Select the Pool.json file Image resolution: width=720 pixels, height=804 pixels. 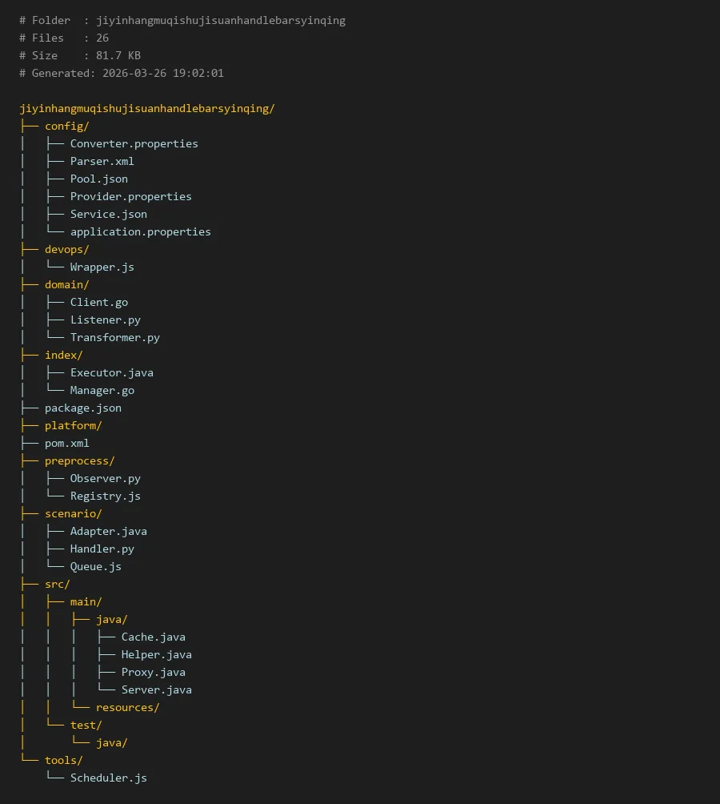tap(98, 179)
